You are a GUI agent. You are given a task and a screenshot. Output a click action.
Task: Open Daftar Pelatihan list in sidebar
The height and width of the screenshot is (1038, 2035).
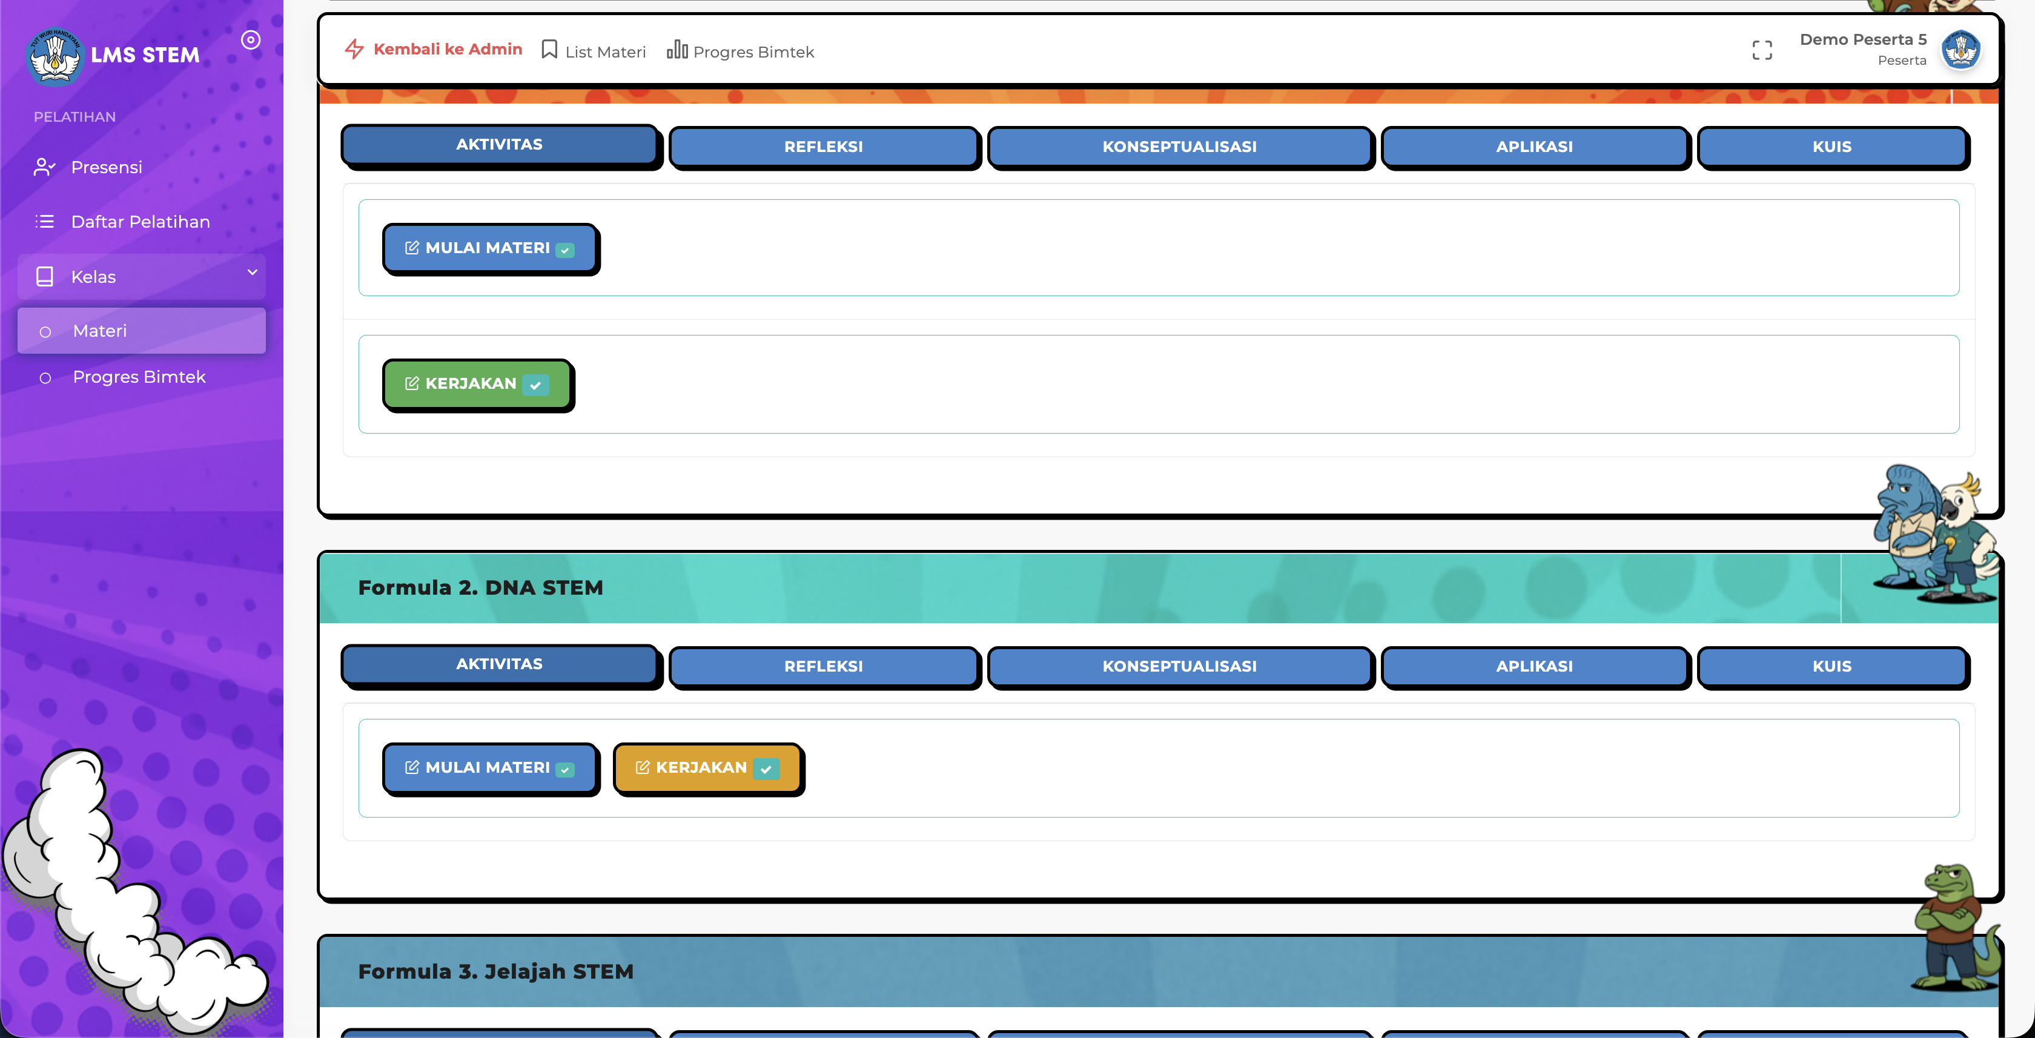point(140,222)
